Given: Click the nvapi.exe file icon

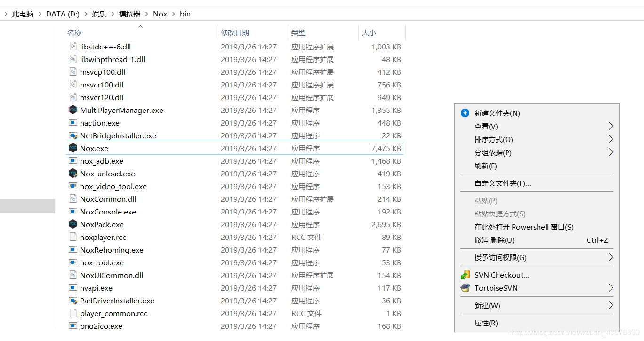Looking at the screenshot, I should [x=73, y=288].
